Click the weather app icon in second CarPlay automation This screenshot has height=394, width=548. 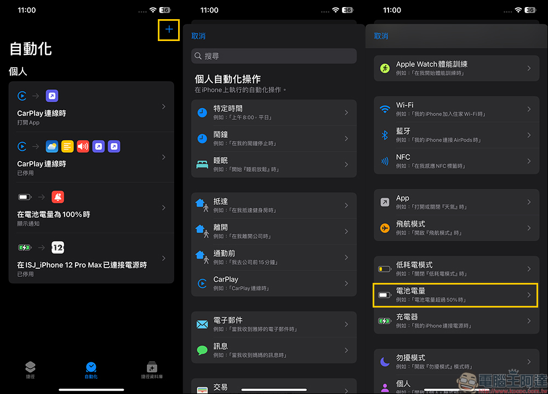click(52, 147)
